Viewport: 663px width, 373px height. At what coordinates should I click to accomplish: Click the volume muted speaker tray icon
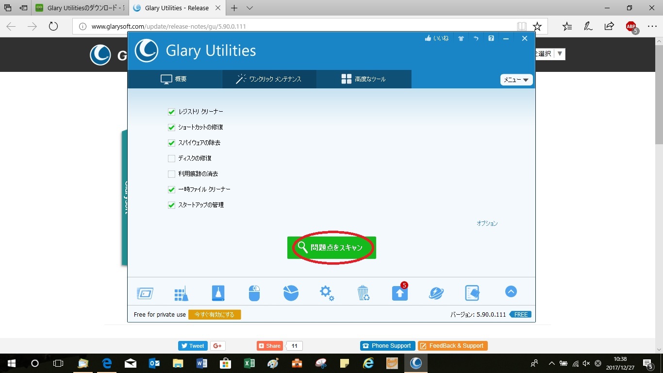[586, 363]
